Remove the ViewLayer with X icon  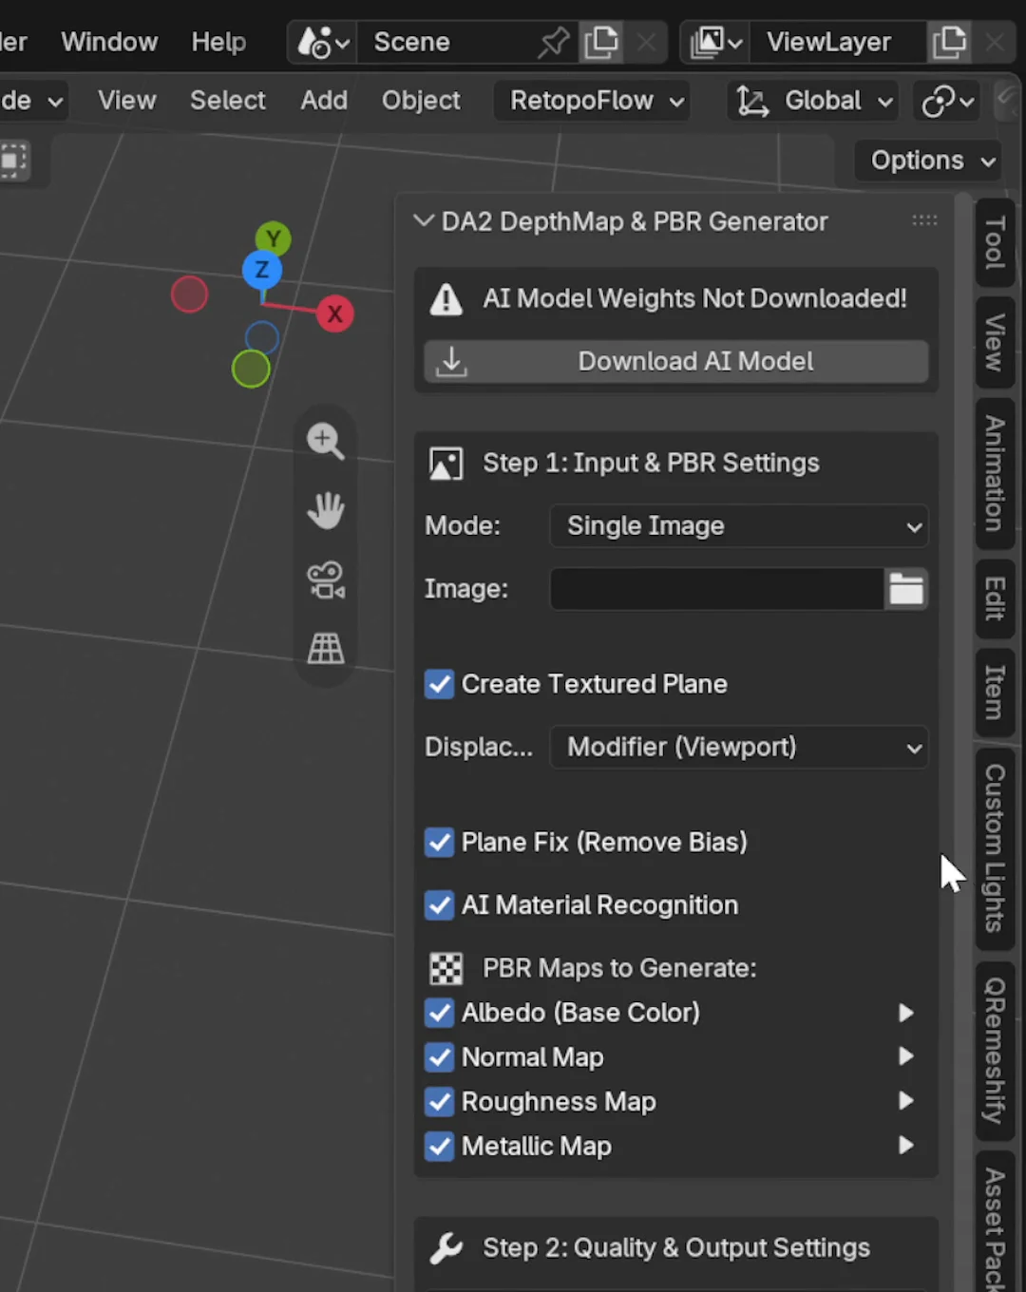[995, 42]
